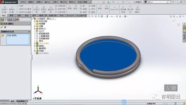Click the search magnifier in the command search box

168,2
